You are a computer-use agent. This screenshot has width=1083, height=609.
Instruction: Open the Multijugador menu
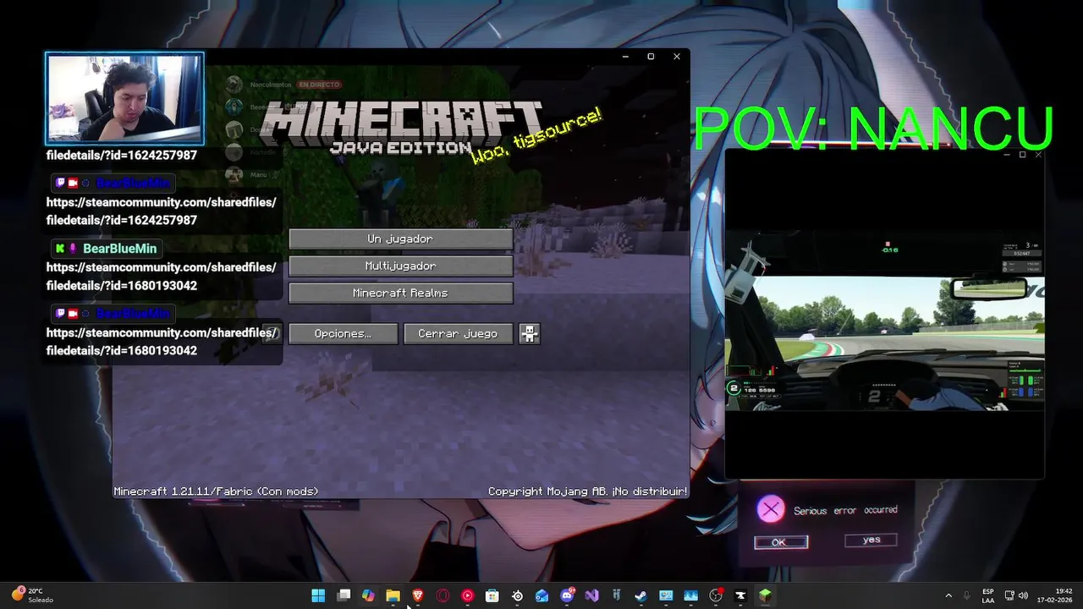(x=400, y=266)
